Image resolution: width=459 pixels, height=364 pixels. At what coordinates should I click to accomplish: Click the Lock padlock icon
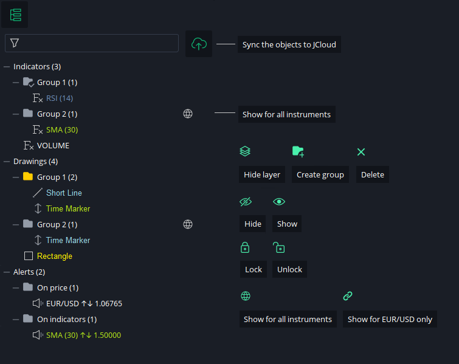point(245,247)
